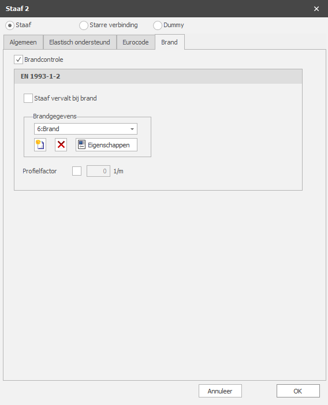328x405 pixels.
Task: Click the Profielfactor label
Action: (40, 171)
